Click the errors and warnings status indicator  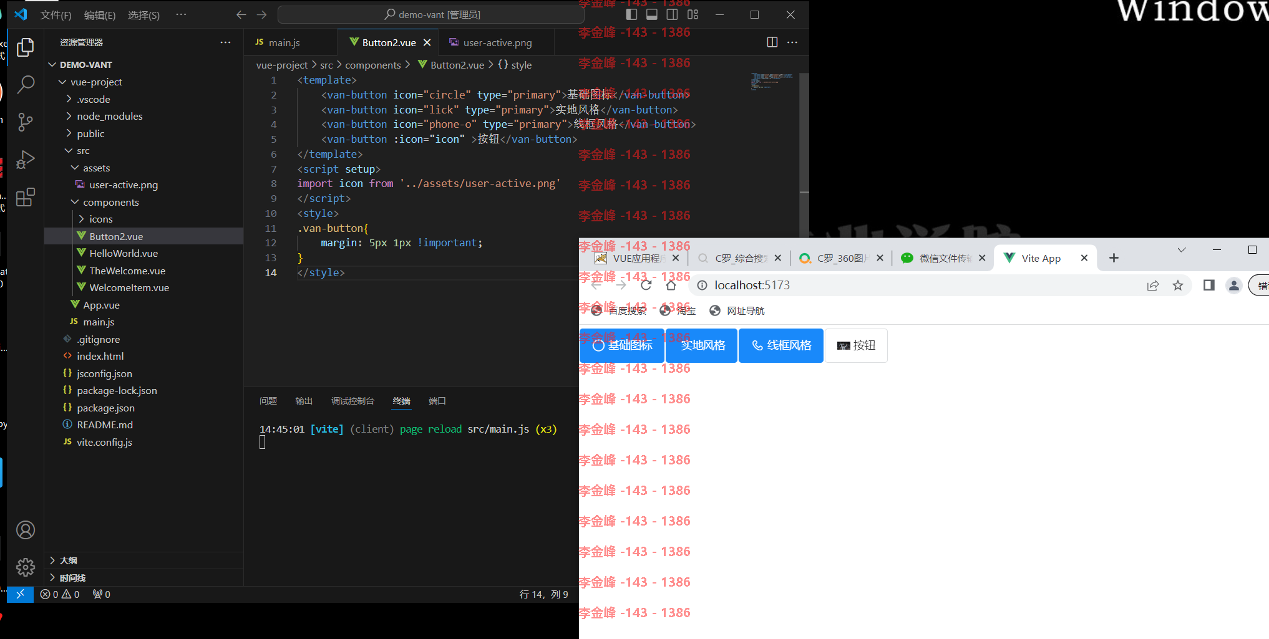click(x=60, y=594)
